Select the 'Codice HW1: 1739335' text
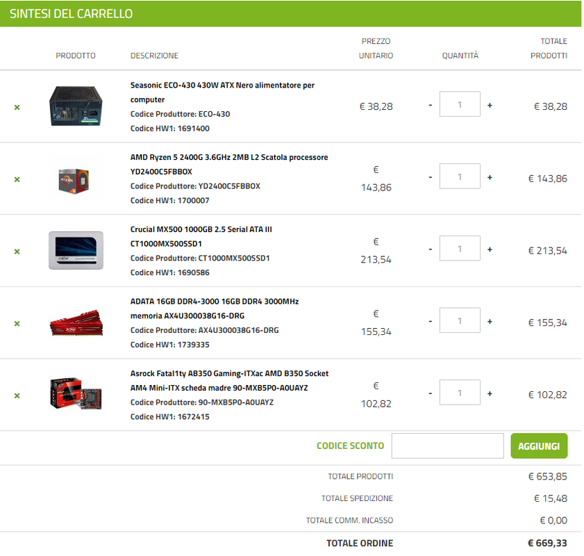The width and height of the screenshot is (584, 556). (x=170, y=345)
